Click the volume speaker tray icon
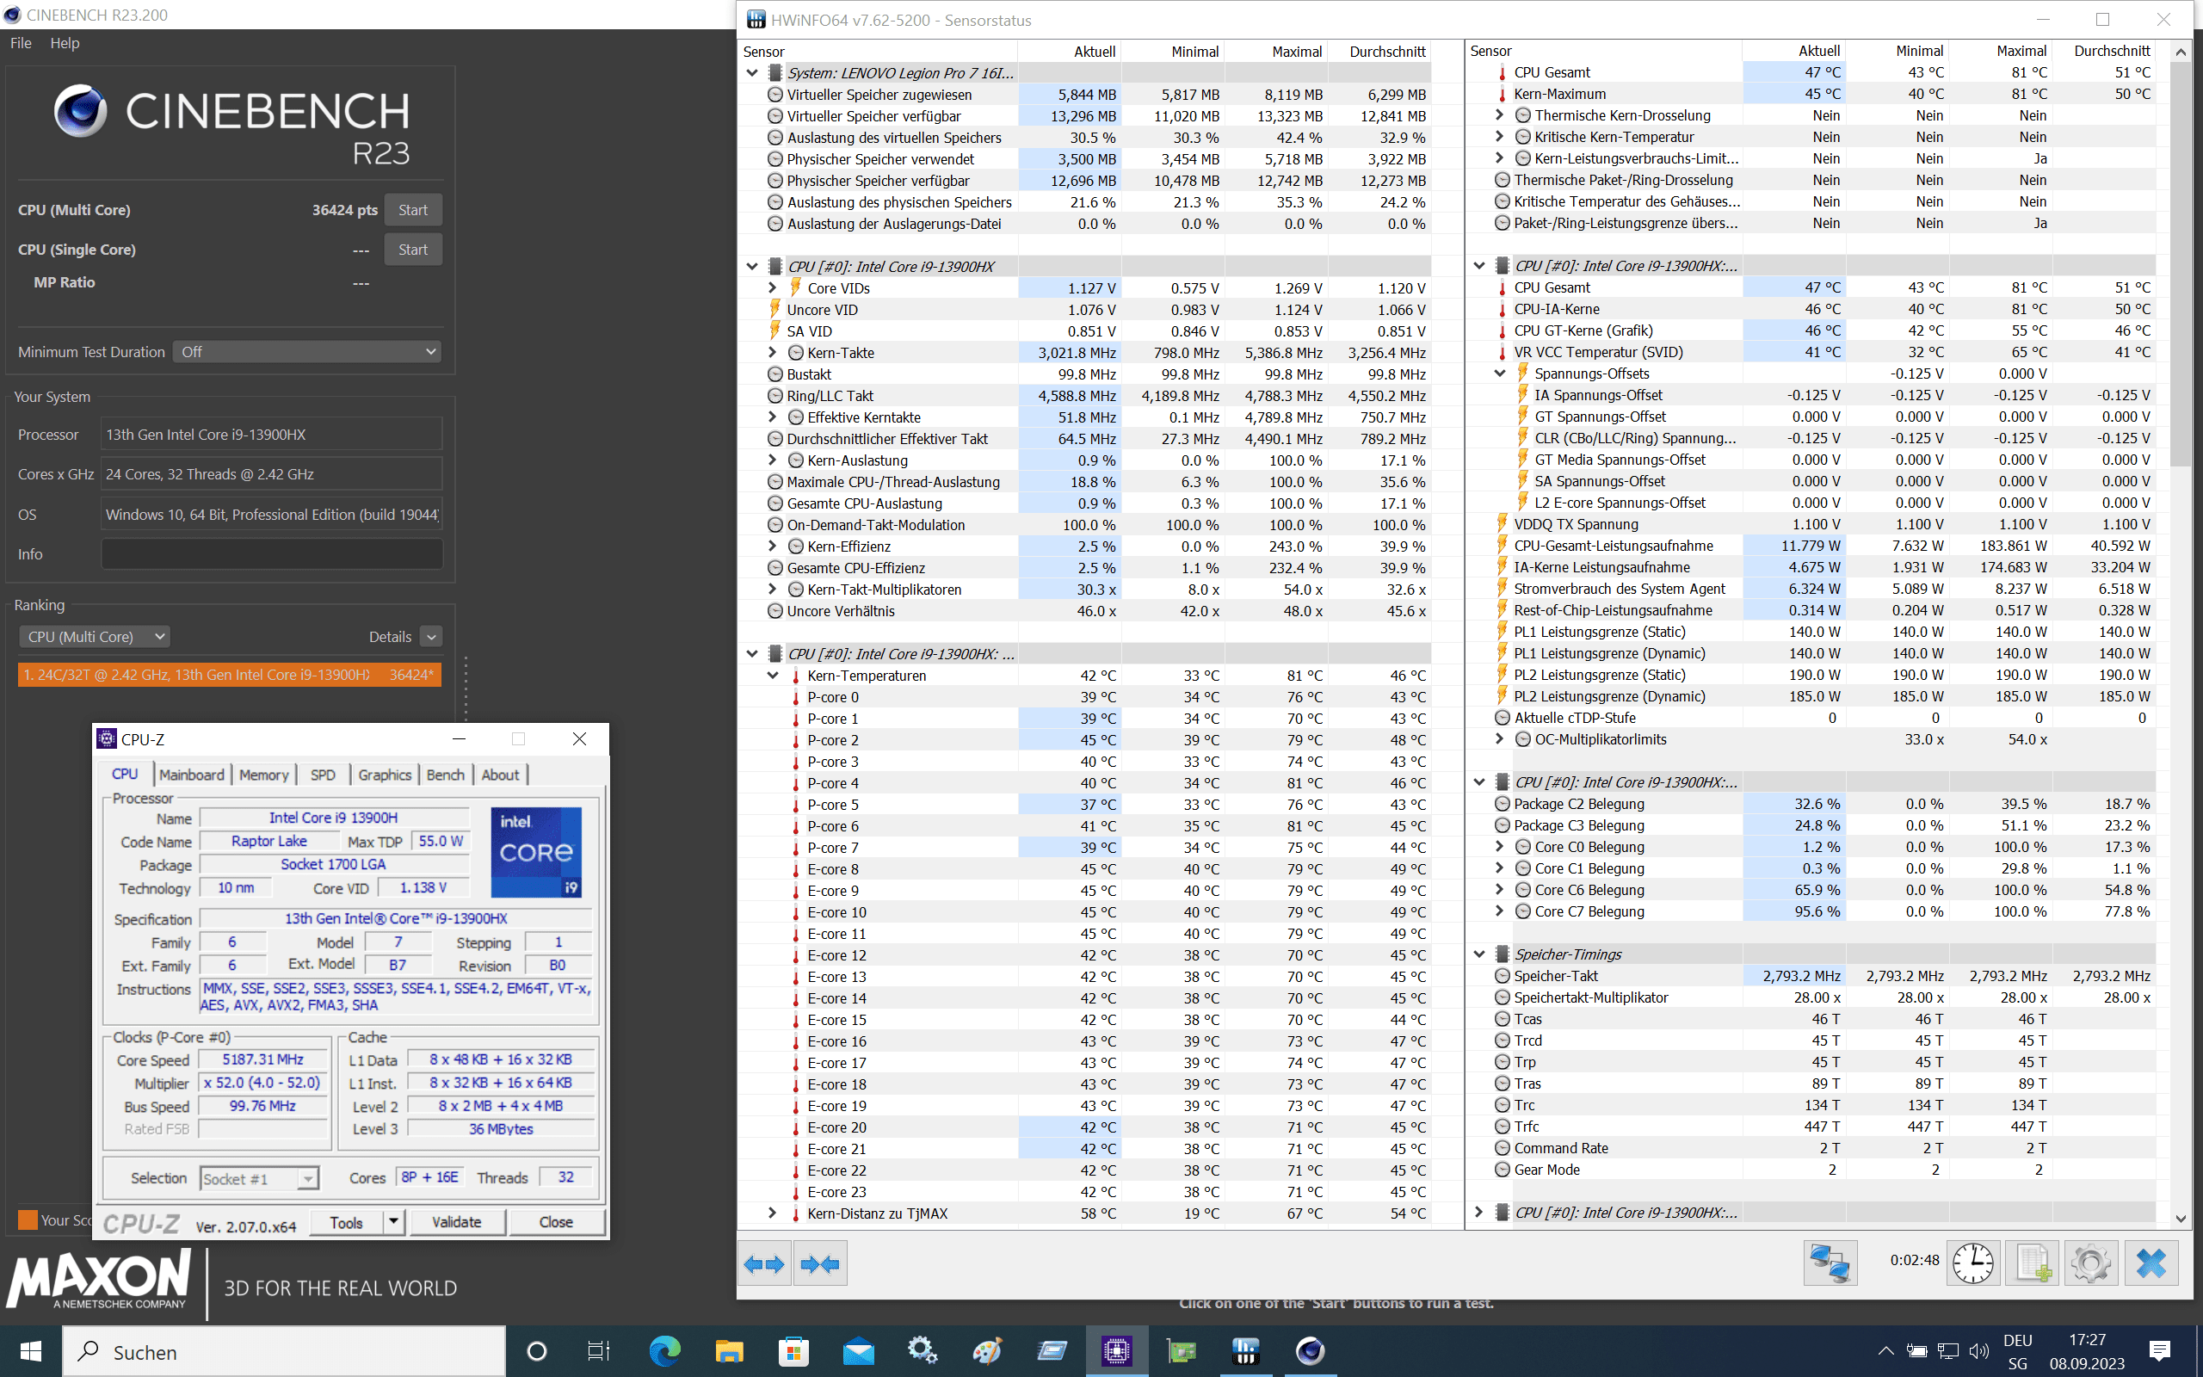This screenshot has width=2203, height=1377. click(1979, 1351)
